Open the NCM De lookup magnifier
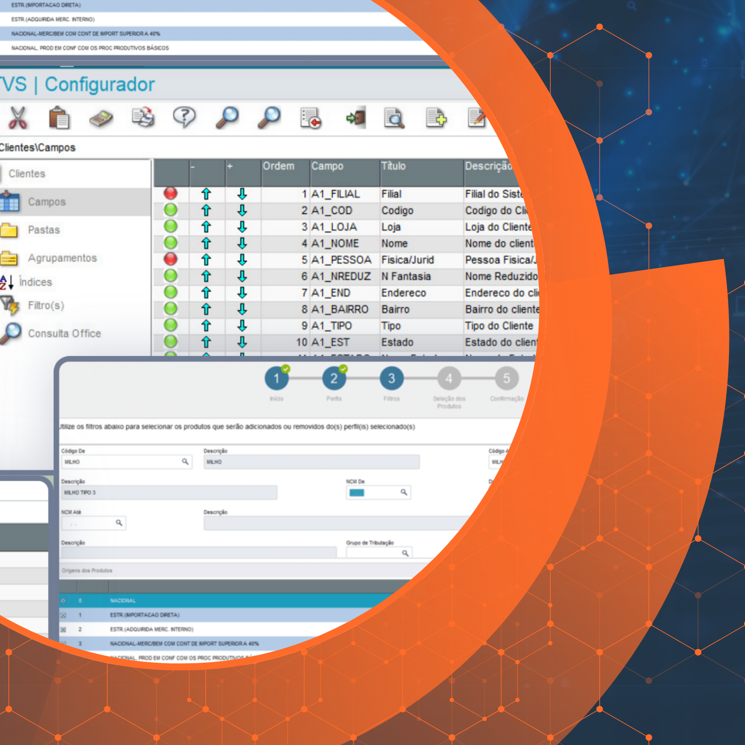745x745 pixels. [x=404, y=492]
